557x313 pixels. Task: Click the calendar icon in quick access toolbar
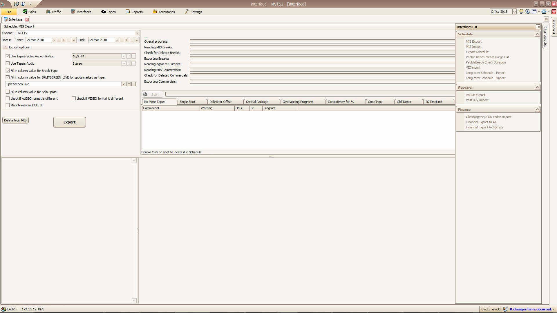pyautogui.click(x=17, y=4)
